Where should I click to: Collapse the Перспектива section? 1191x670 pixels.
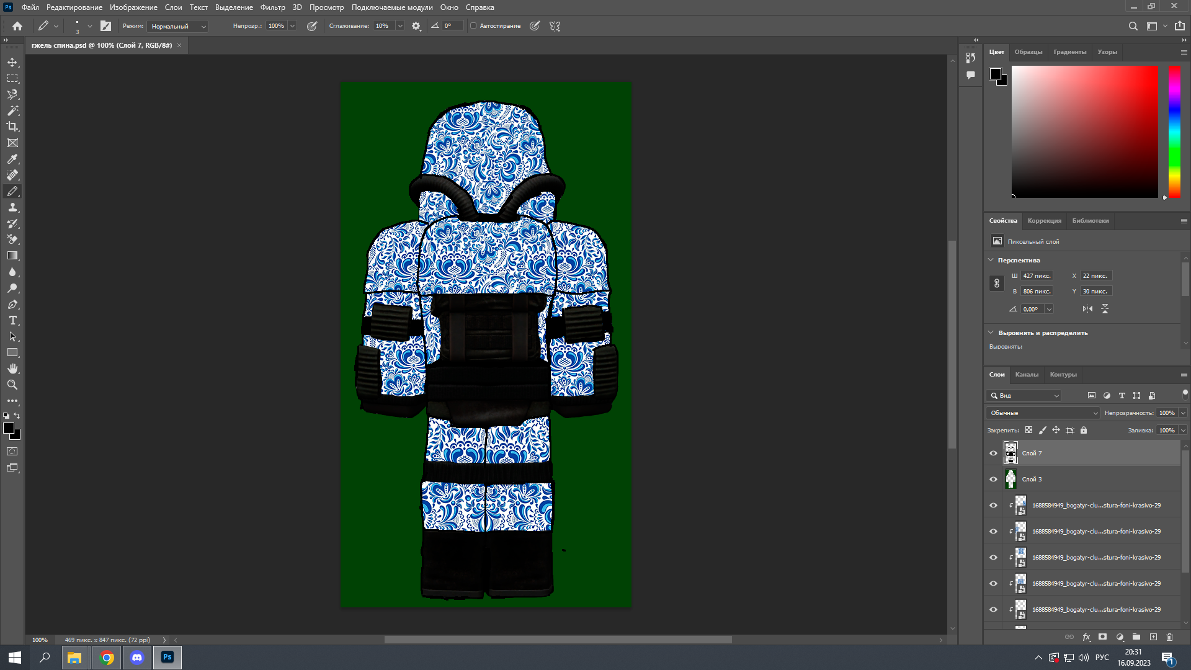pyautogui.click(x=991, y=260)
